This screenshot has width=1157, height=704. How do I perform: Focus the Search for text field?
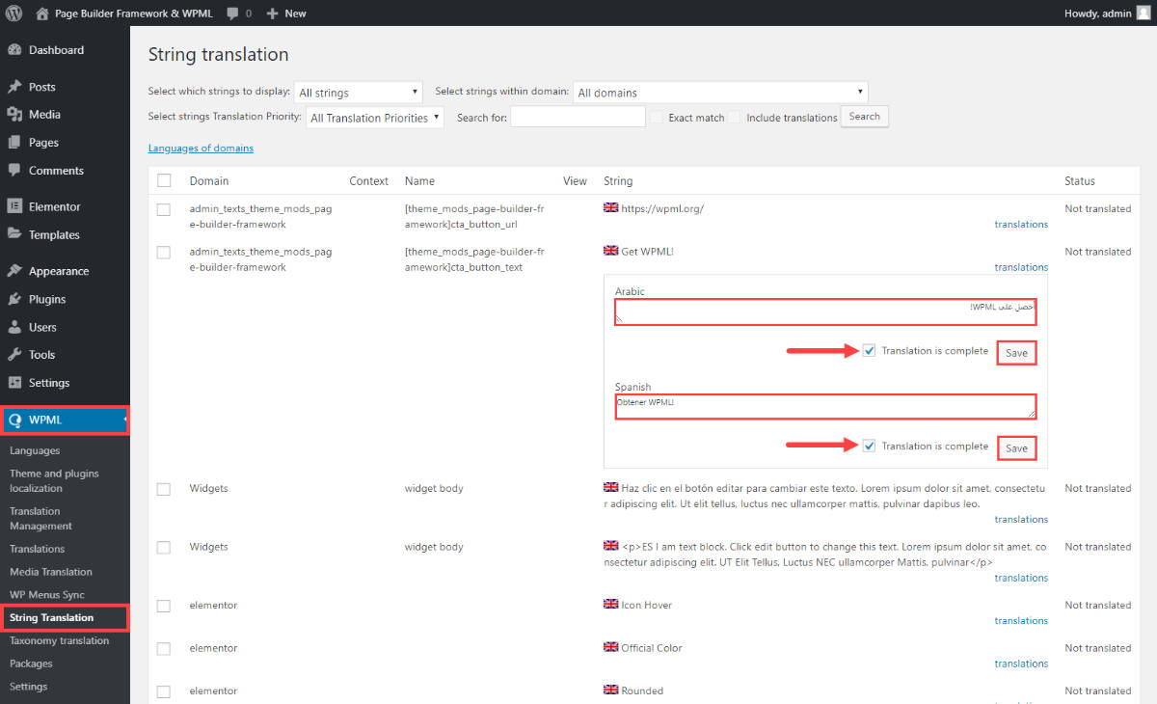[578, 117]
